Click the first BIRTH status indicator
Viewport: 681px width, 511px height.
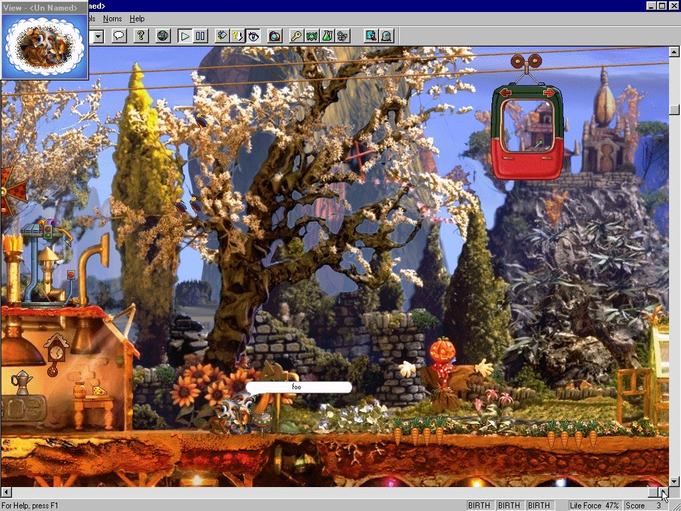(479, 506)
